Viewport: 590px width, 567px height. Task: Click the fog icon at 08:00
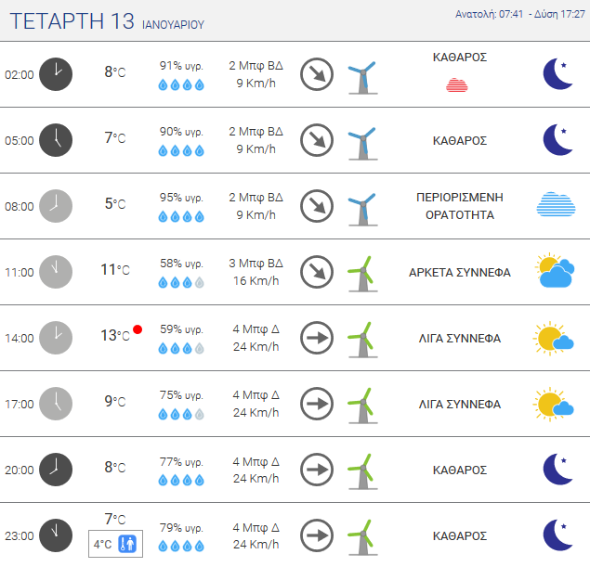pos(557,205)
